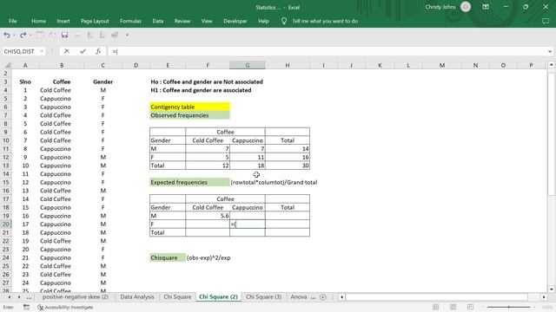The image size is (556, 312).
Task: Click the macro record icon in status bar
Action: pos(27,307)
